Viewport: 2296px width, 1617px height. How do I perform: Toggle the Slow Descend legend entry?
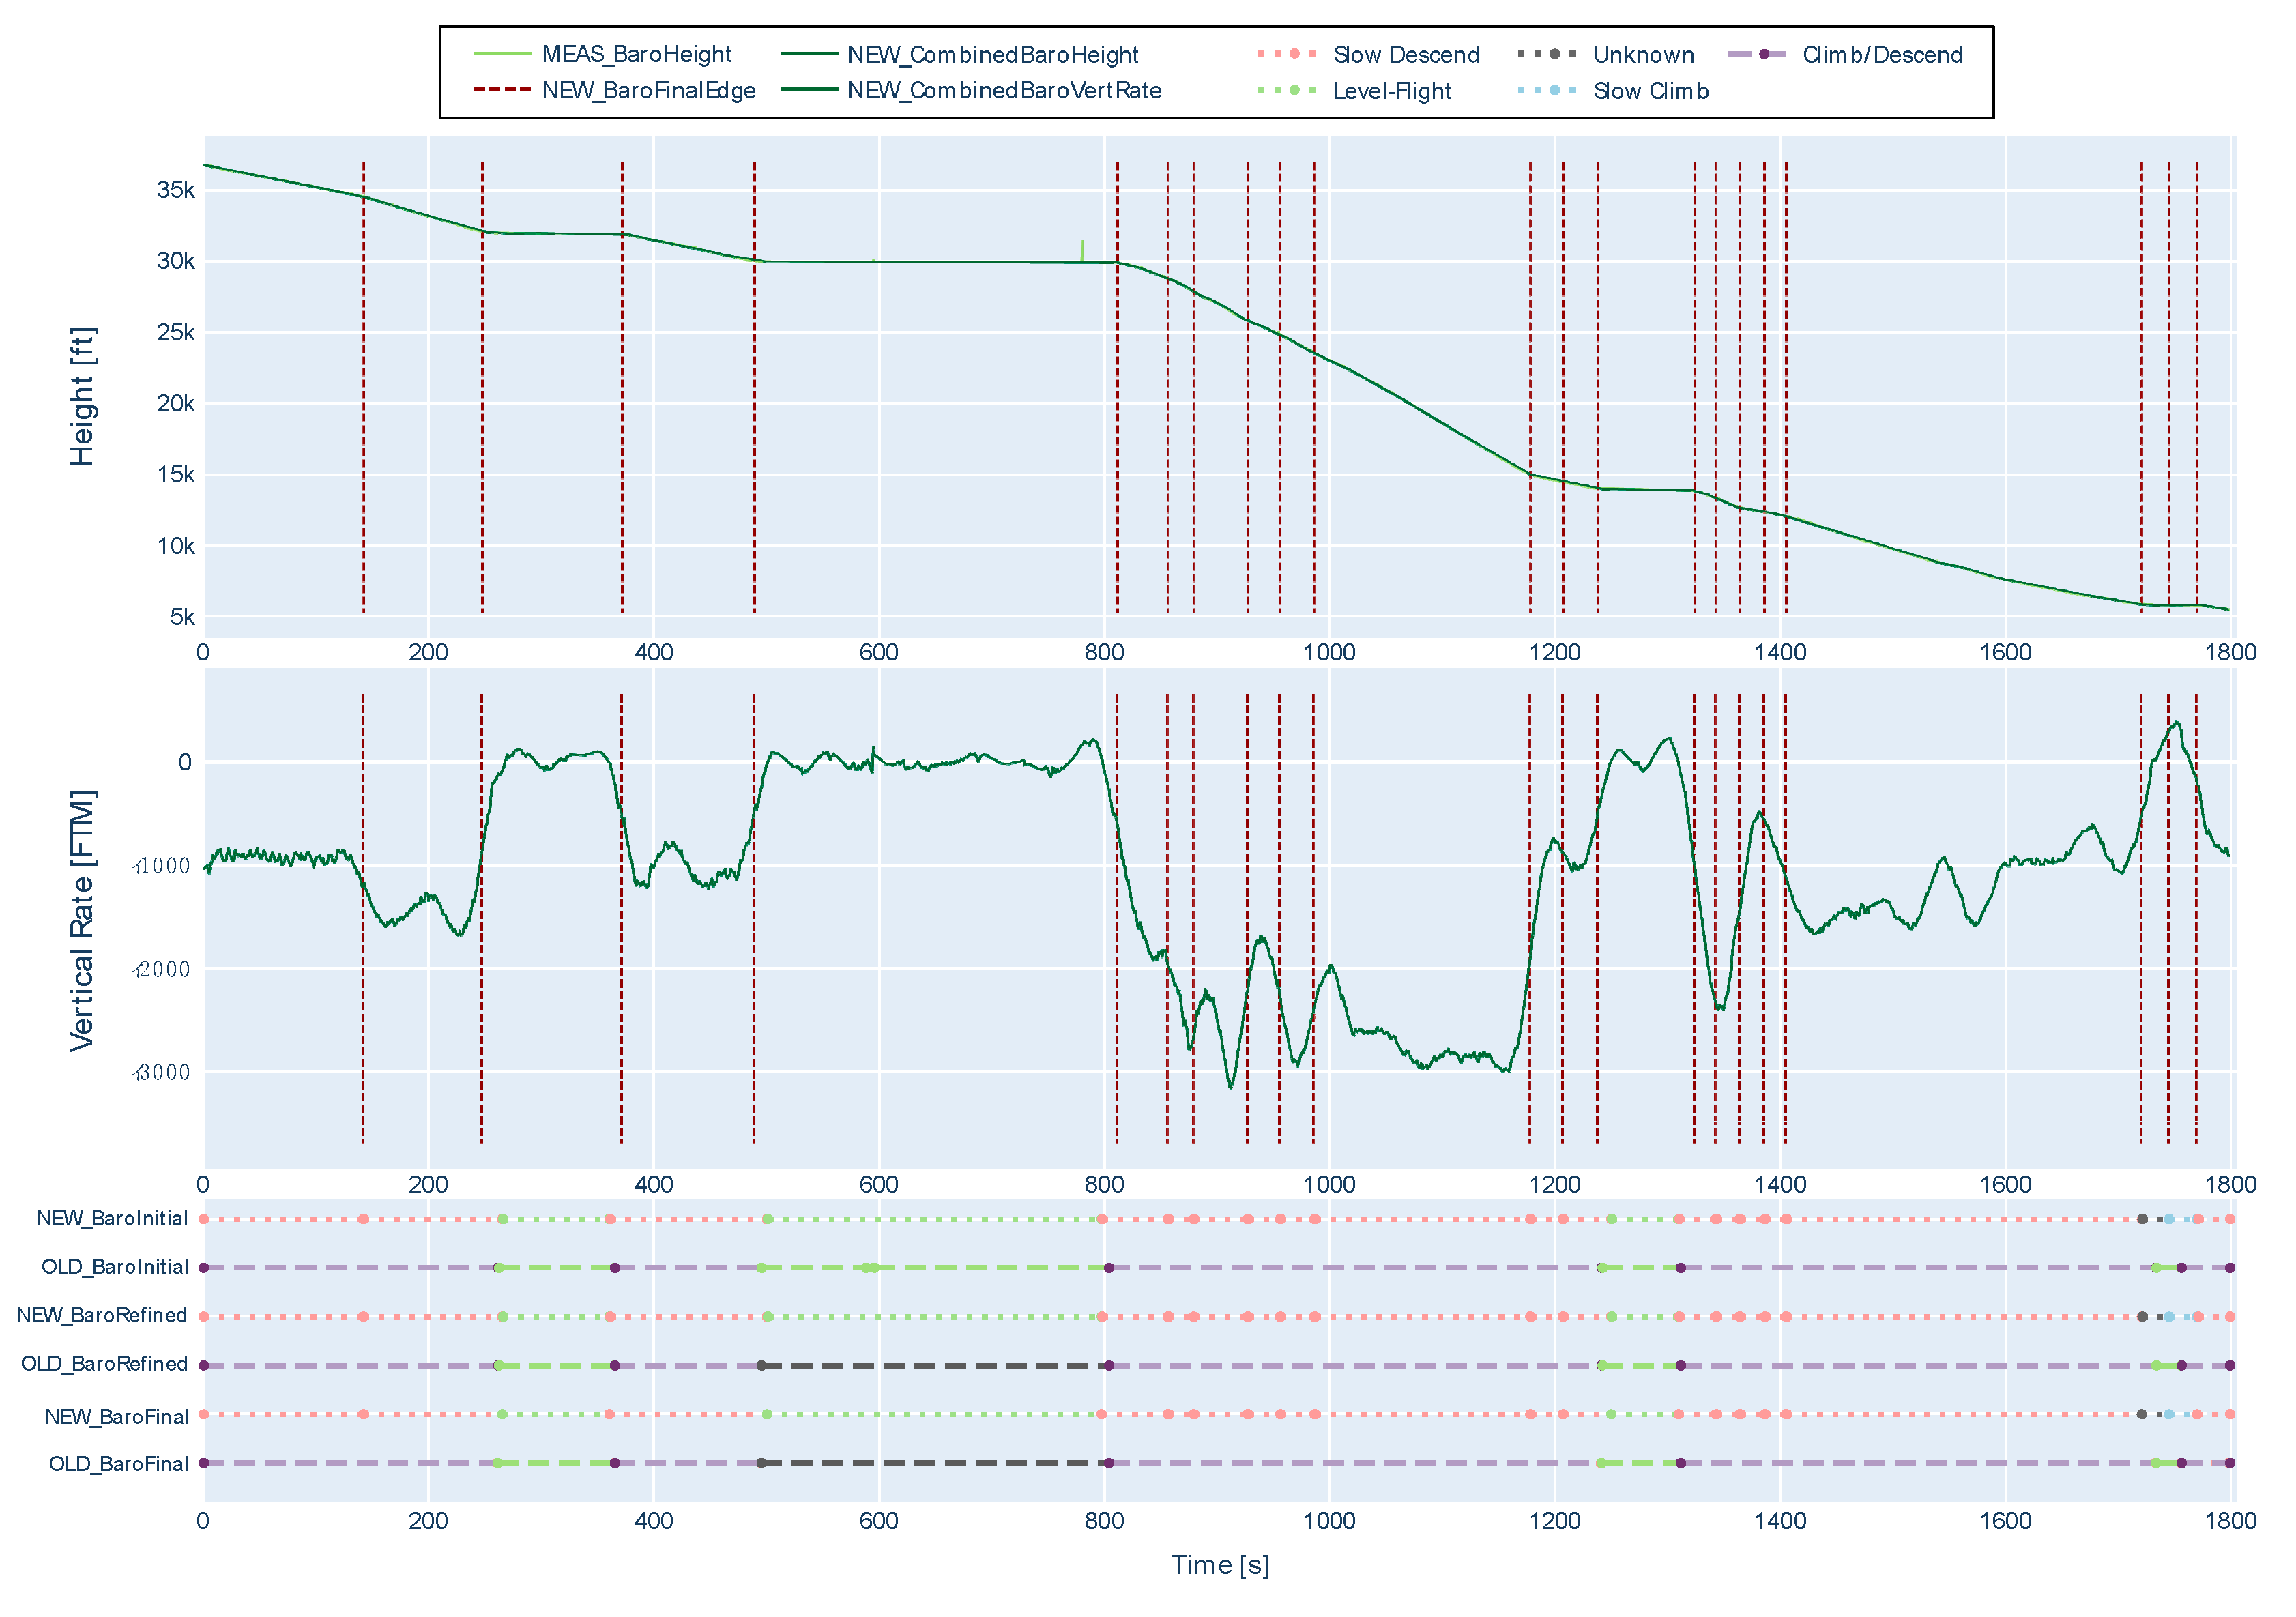click(1368, 54)
